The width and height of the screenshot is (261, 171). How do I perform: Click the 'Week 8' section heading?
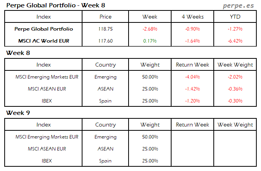[x=18, y=53]
